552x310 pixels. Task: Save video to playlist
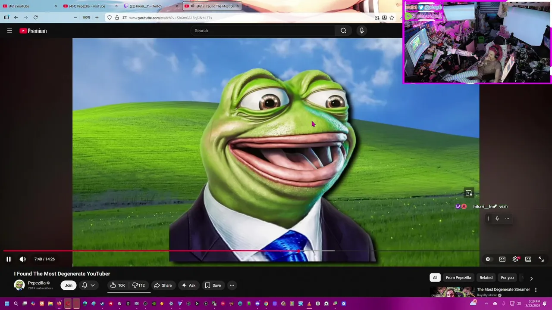coord(213,285)
